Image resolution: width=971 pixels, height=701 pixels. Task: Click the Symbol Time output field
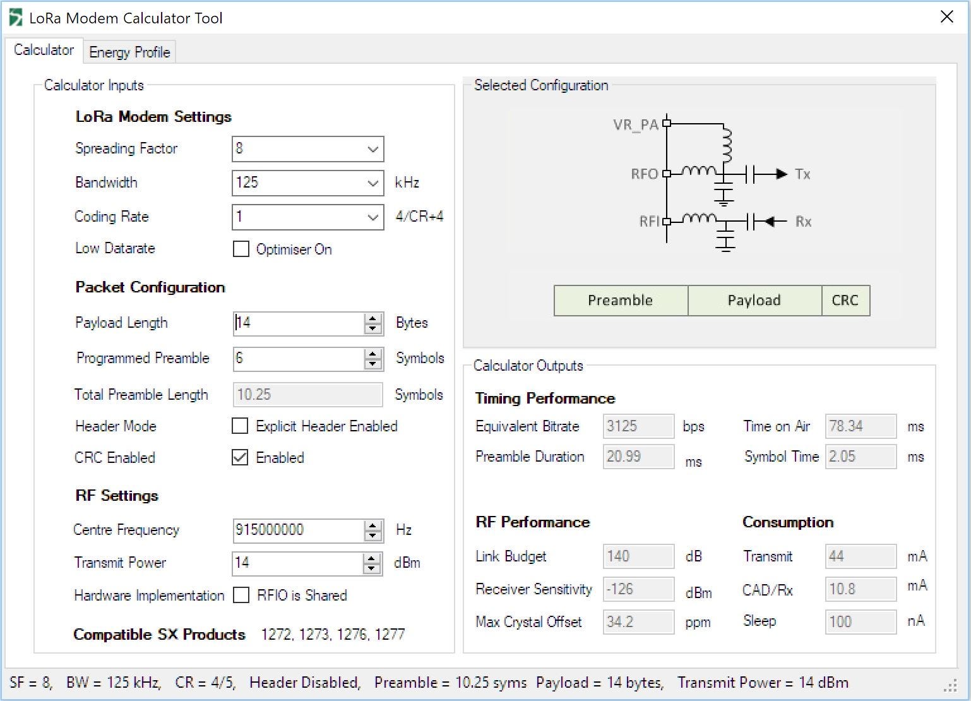tap(861, 457)
